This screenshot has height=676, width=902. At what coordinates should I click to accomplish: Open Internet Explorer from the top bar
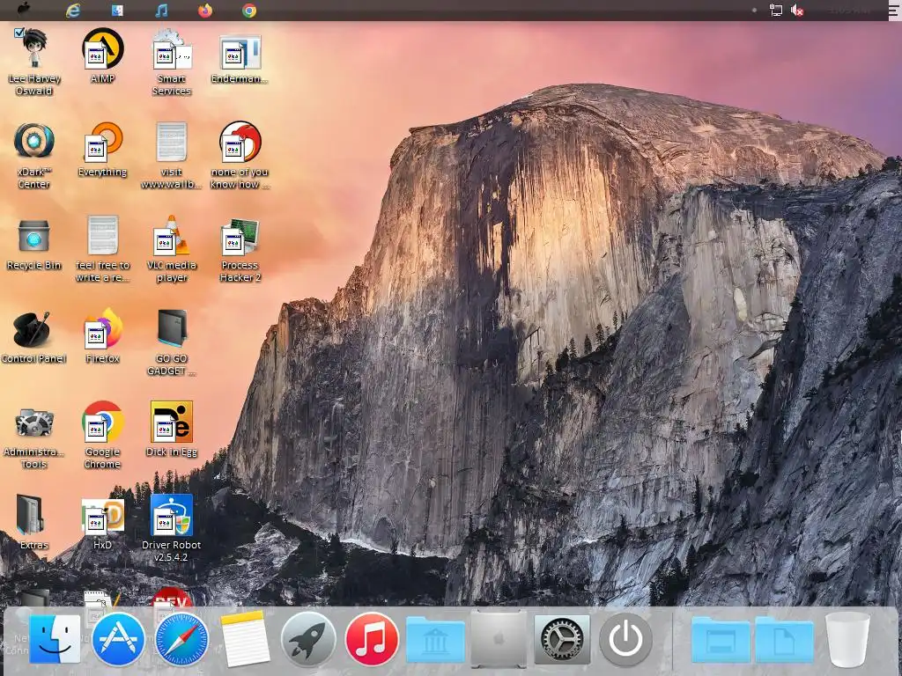click(x=73, y=11)
